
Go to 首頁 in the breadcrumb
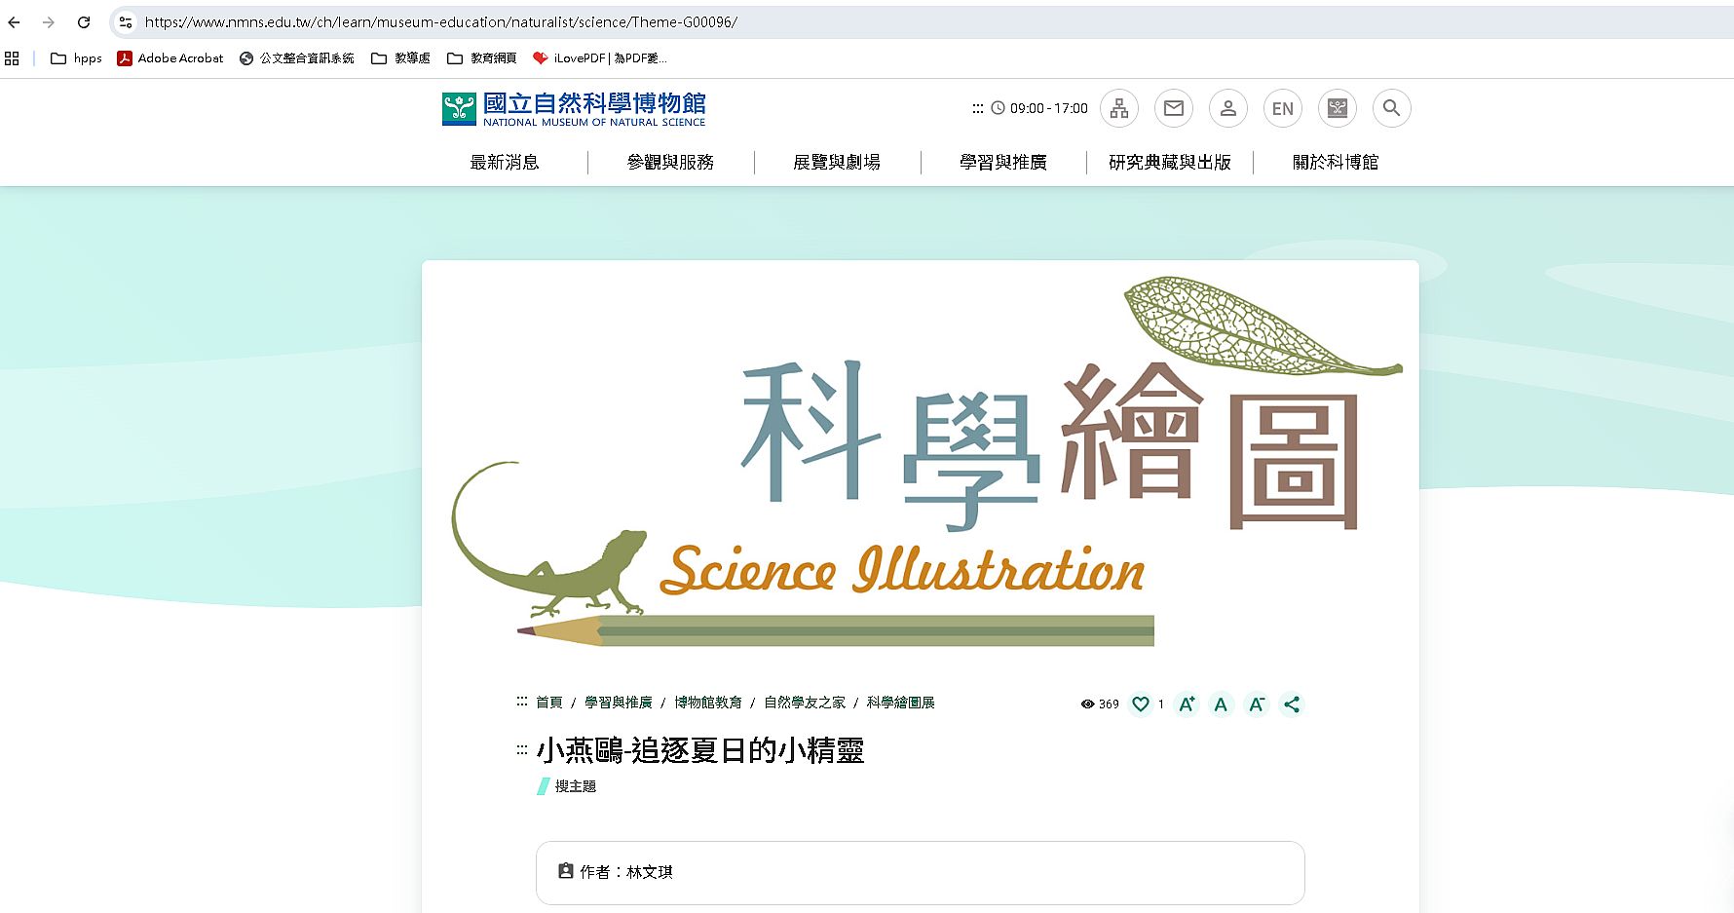click(x=549, y=703)
